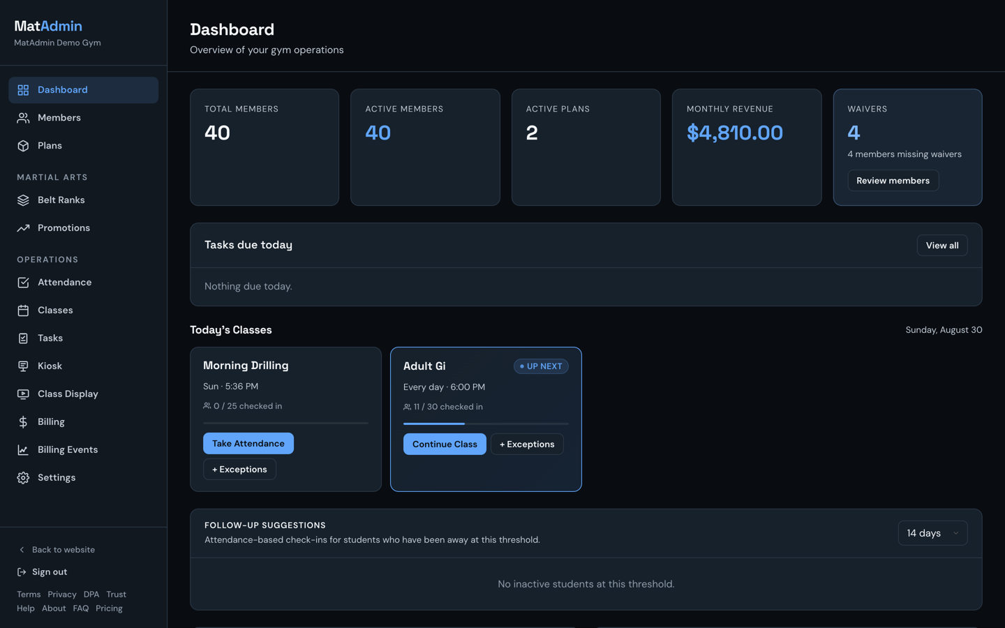Open the Pricing footer link
Screen dimensions: 1005x628
(109, 608)
